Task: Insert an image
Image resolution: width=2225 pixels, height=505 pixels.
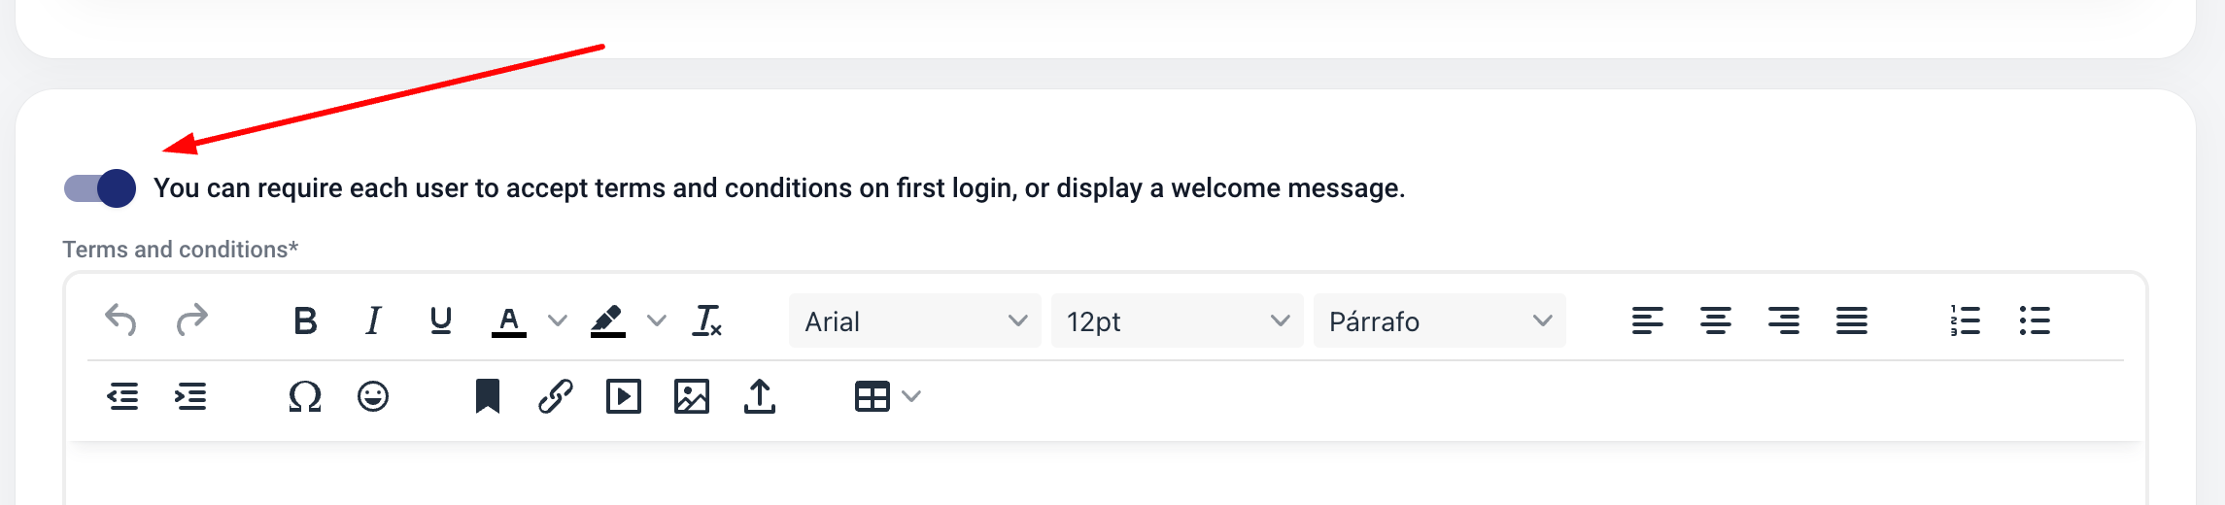Action: [x=692, y=396]
